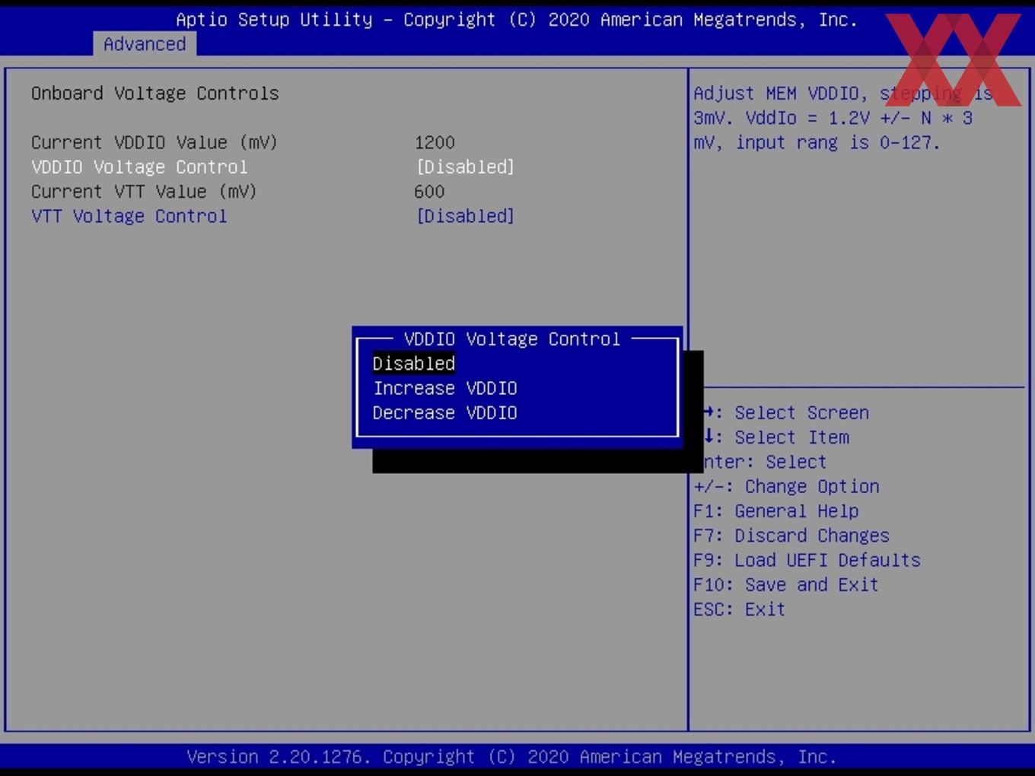Click Enter: Select key hint

[765, 462]
